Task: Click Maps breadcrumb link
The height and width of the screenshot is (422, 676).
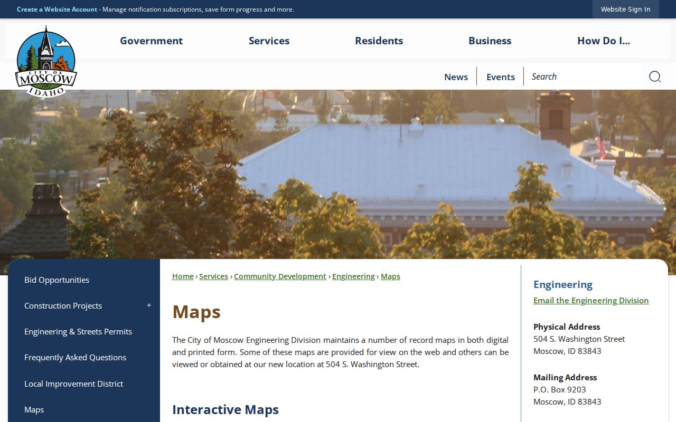Action: point(390,276)
